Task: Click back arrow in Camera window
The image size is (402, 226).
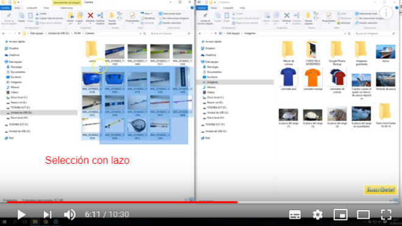Action: coord(4,34)
